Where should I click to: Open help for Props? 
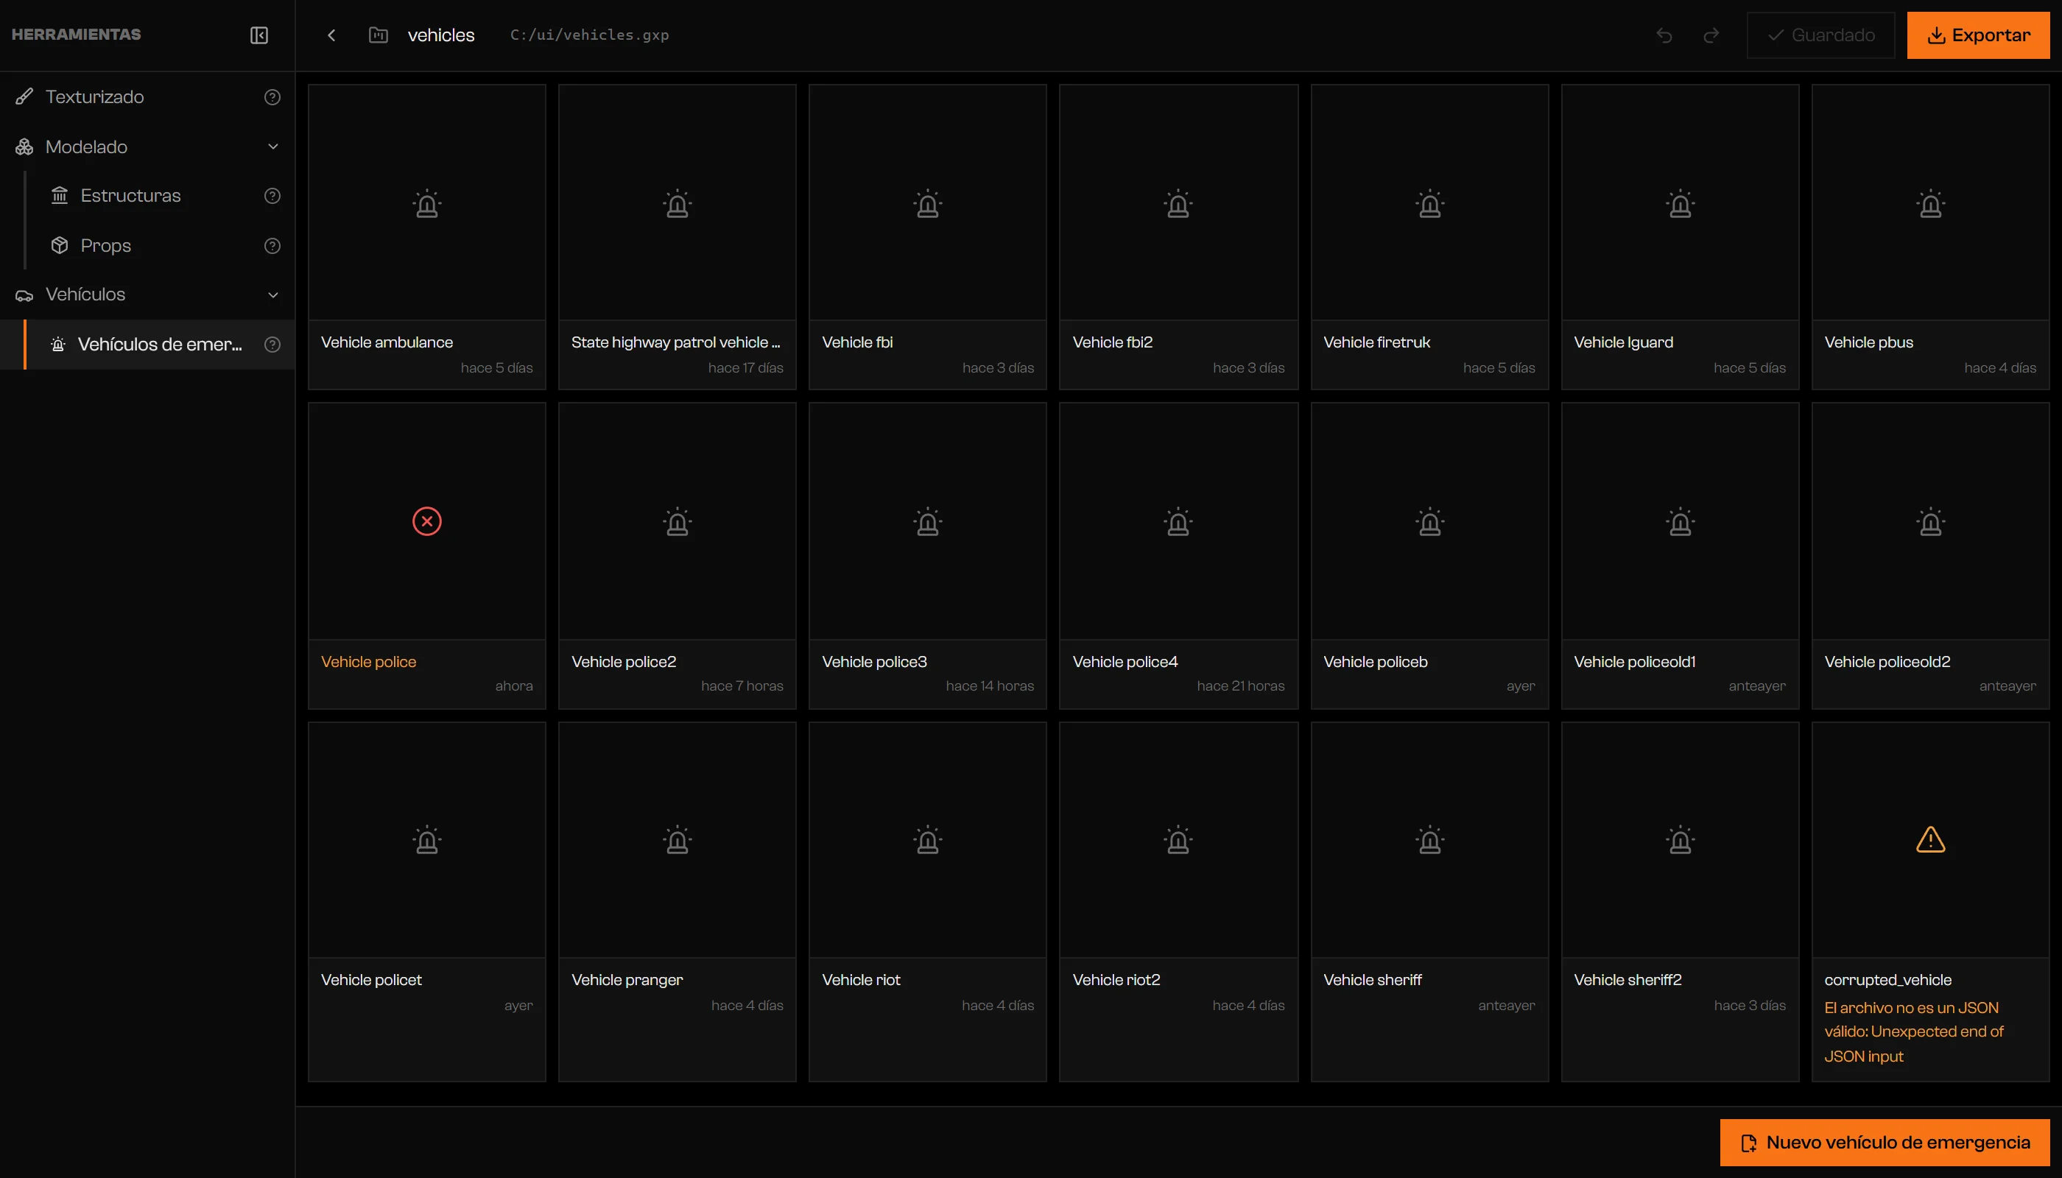point(272,246)
